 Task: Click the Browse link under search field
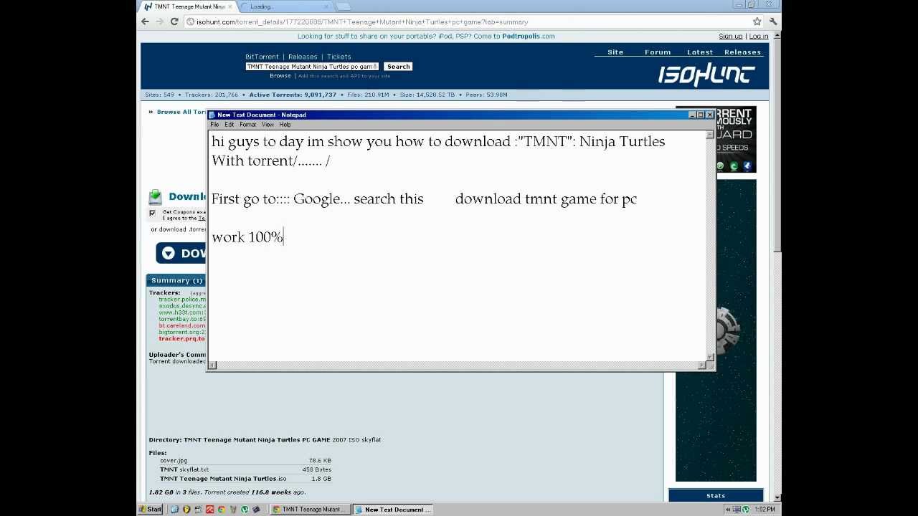280,75
